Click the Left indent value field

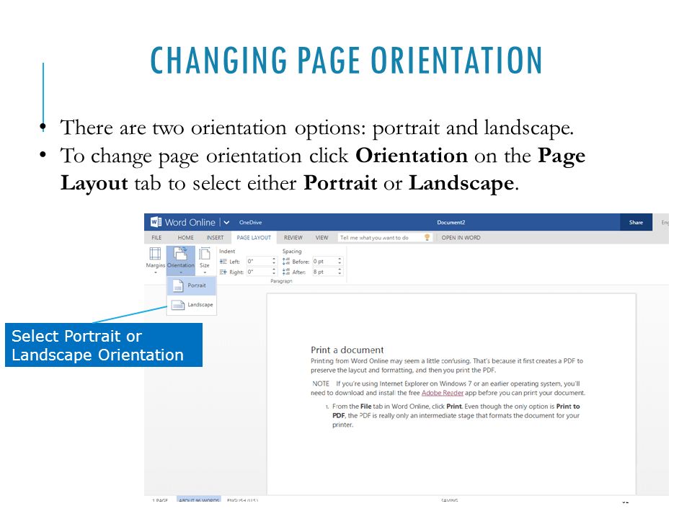click(259, 261)
